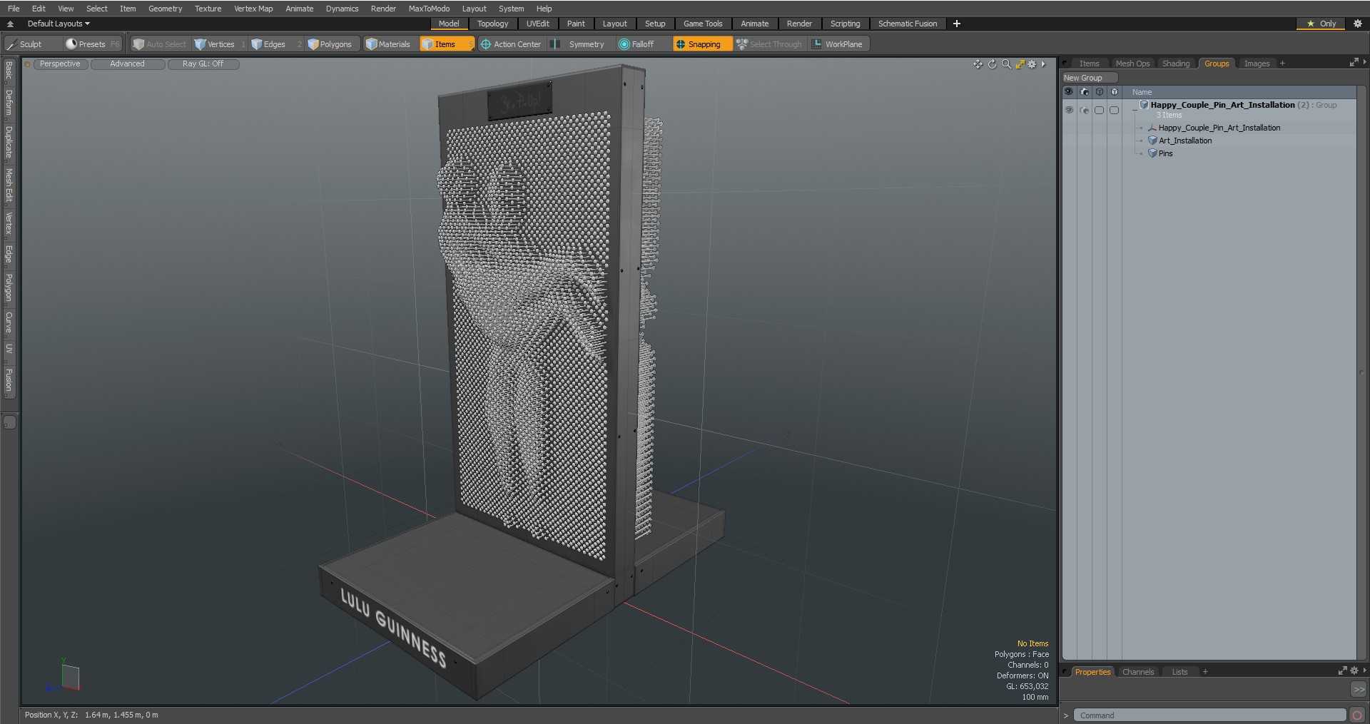The height and width of the screenshot is (724, 1370).
Task: Switch to the Channels tab
Action: point(1137,672)
